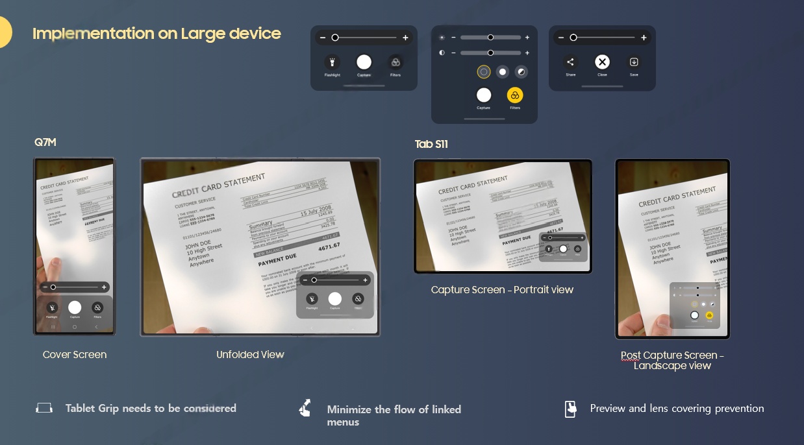
Task: Click Share icon in top-right panel
Action: [570, 62]
